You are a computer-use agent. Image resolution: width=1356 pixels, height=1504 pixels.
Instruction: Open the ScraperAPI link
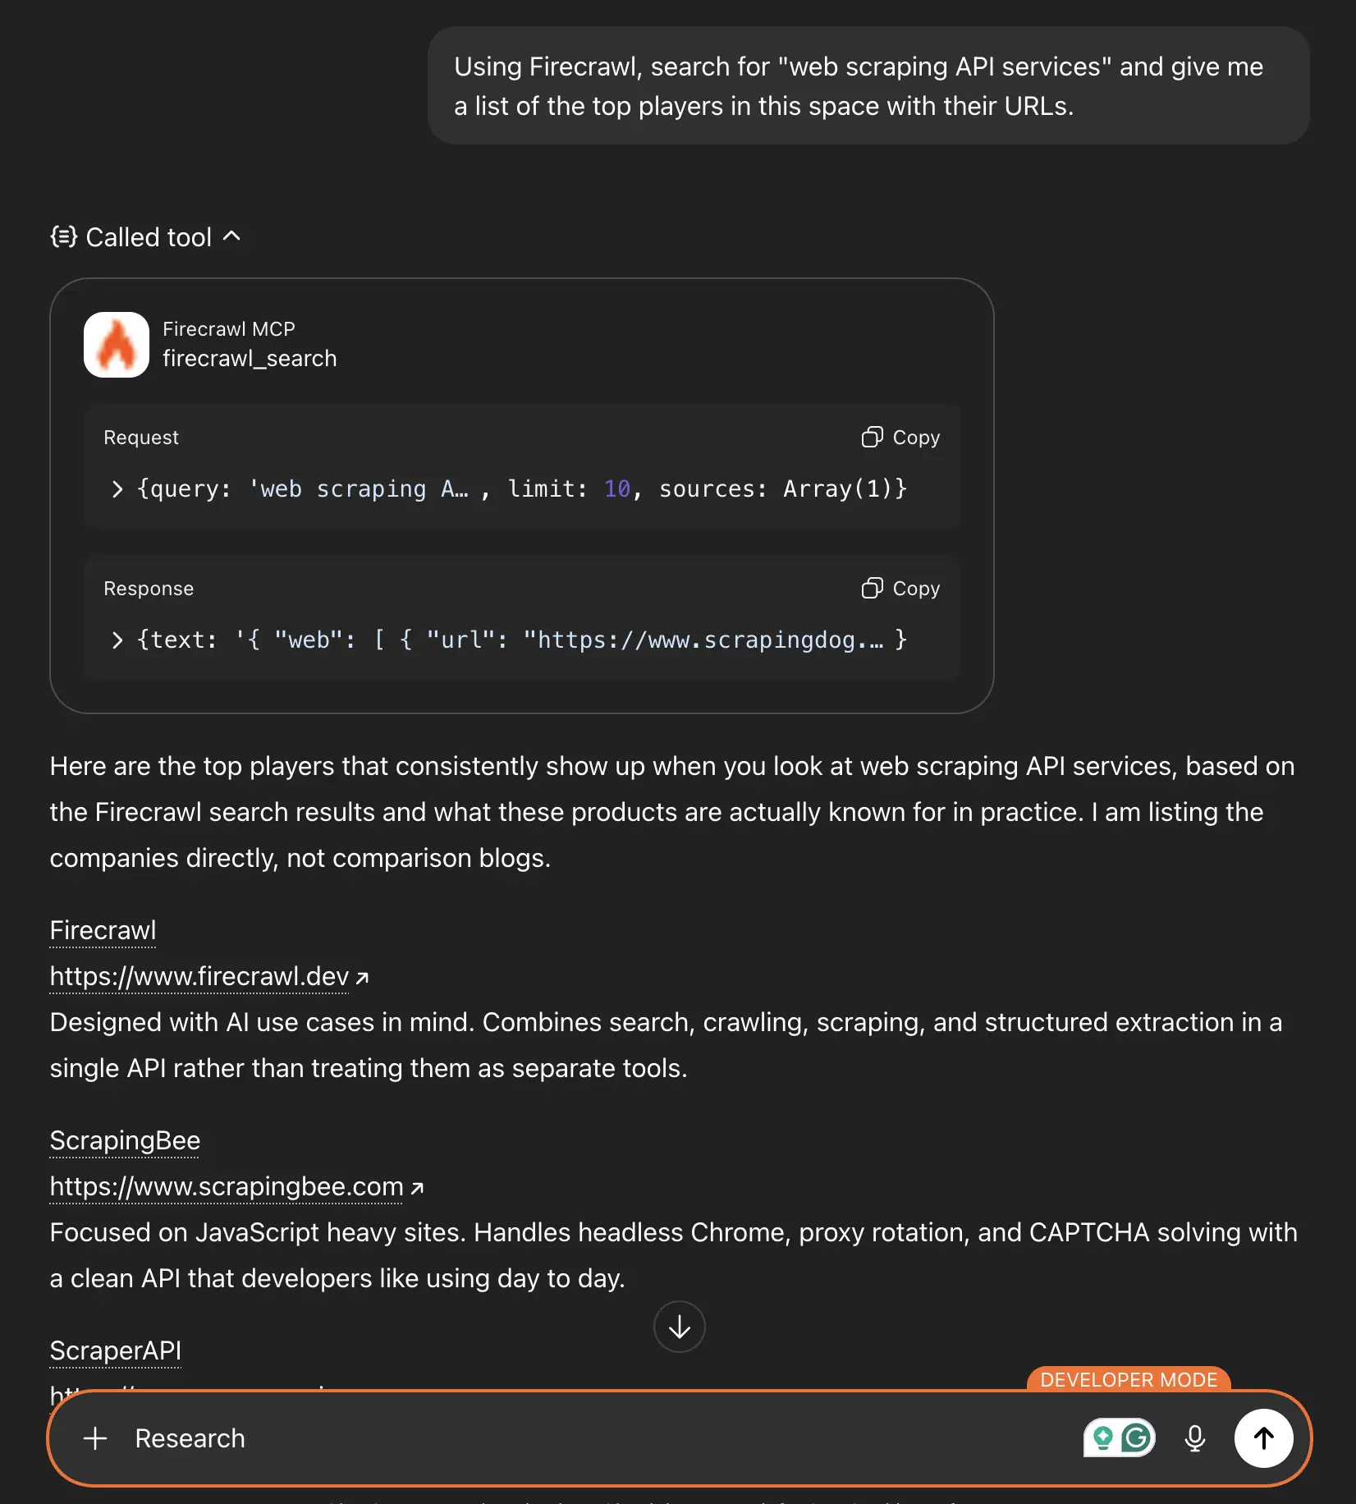(115, 1350)
